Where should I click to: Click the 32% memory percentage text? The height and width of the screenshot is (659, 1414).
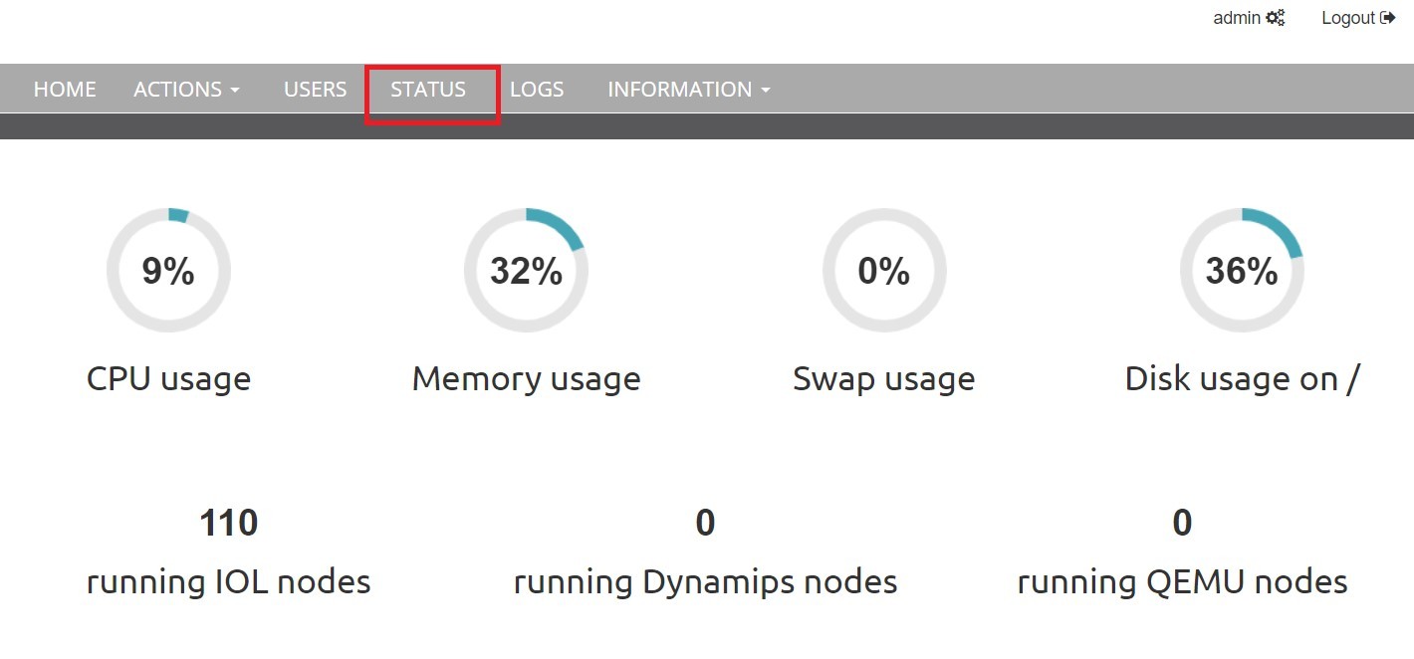(526, 271)
